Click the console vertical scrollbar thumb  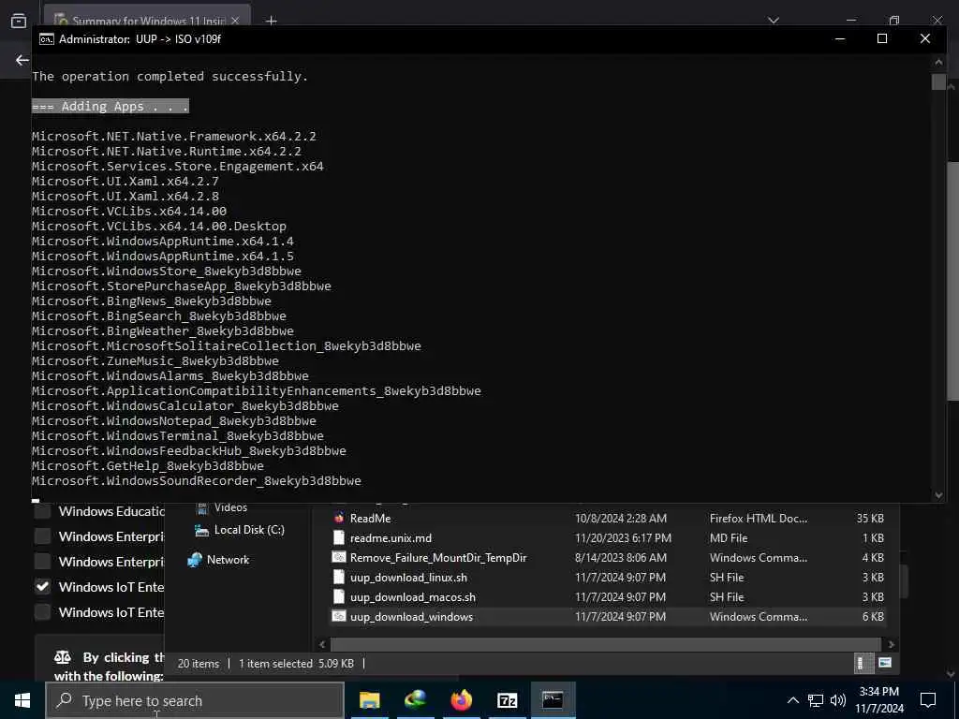938,82
